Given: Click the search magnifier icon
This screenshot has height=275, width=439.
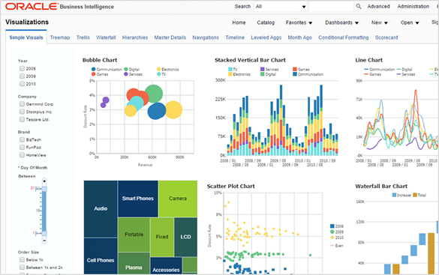Looking at the screenshot, I should click(x=359, y=6).
